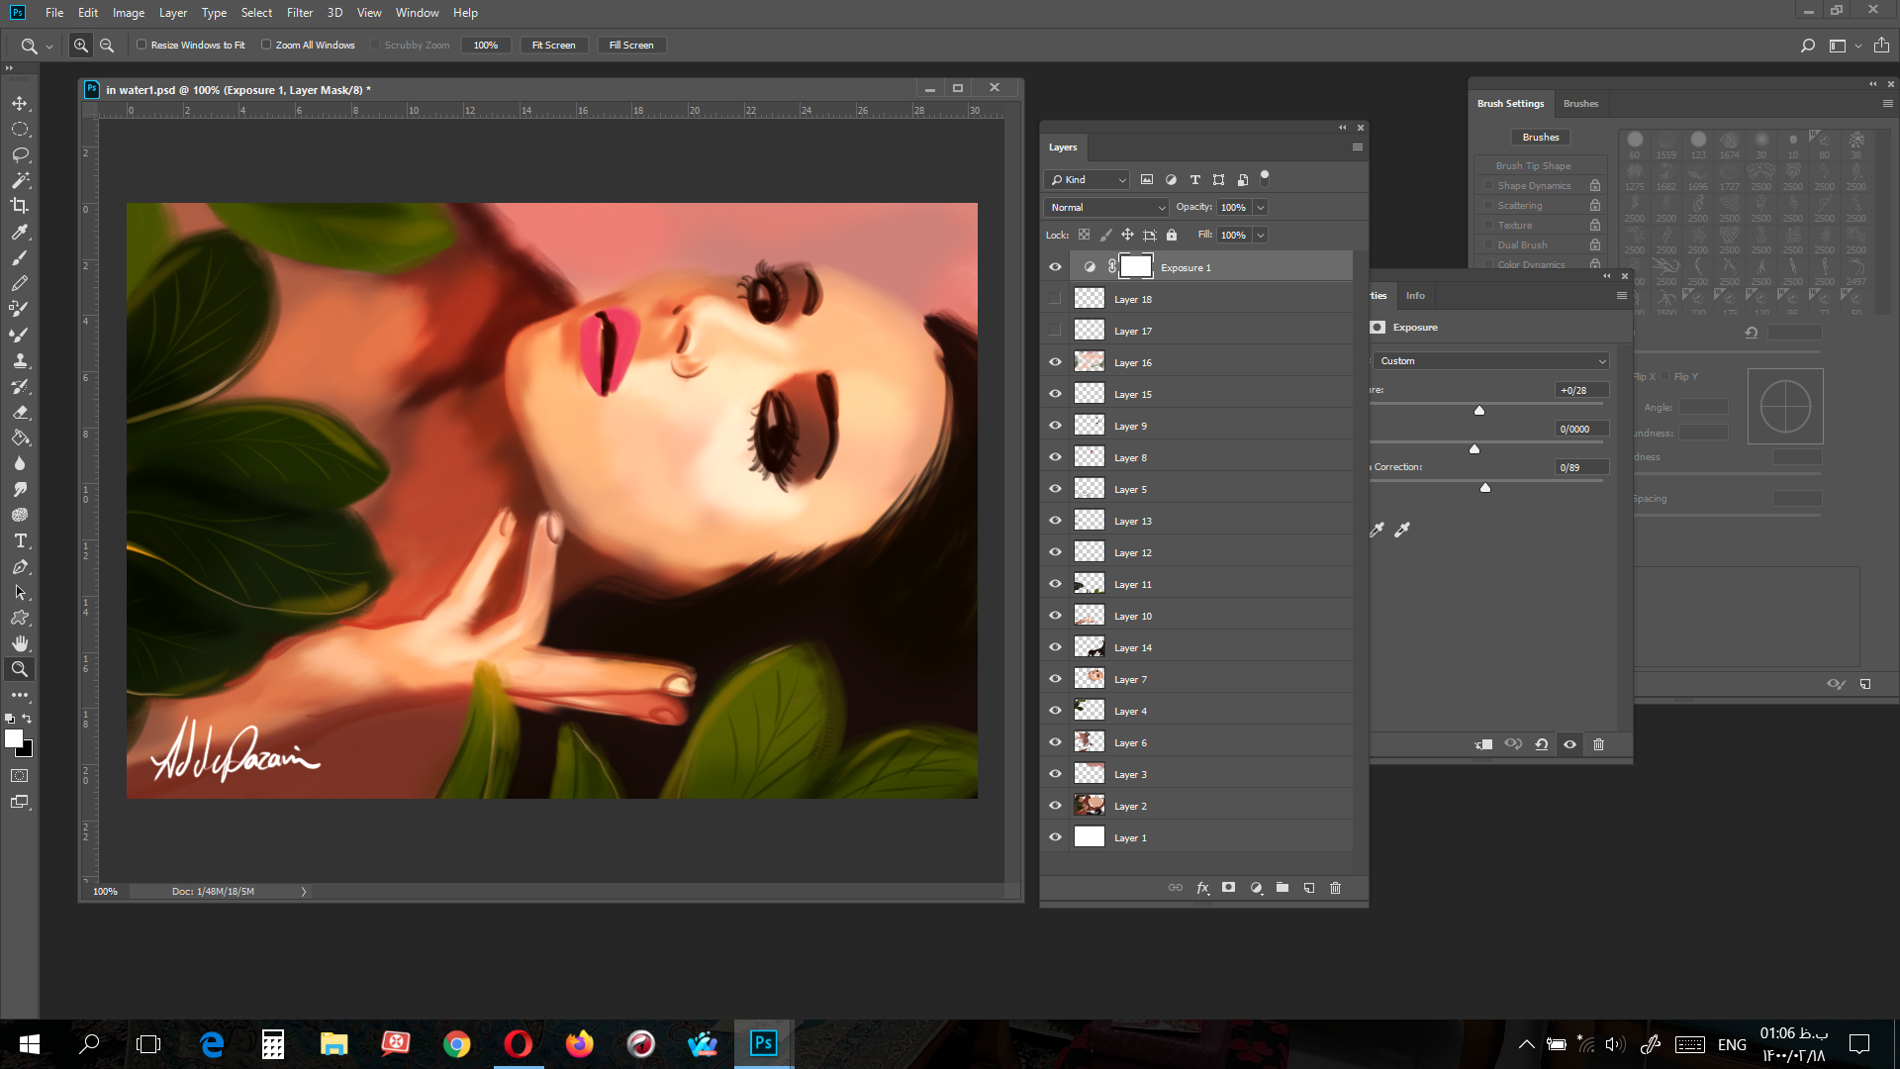This screenshot has height=1069, width=1900.
Task: Click the Create new group folder icon
Action: [x=1282, y=888]
